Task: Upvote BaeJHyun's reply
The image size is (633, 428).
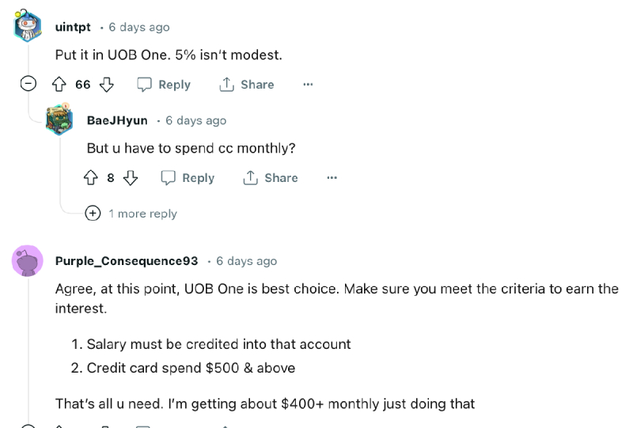Action: pos(91,178)
